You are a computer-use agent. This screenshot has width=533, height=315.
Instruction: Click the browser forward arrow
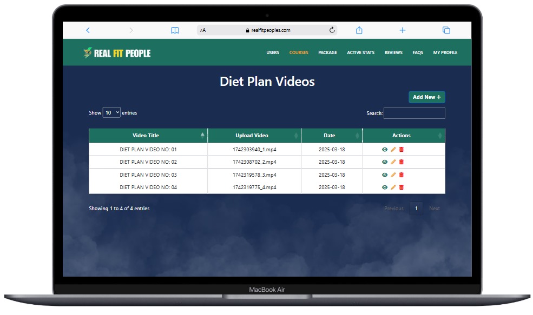131,30
